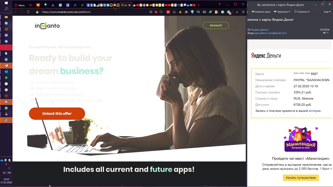The image size is (333, 187).
Task: Expand hidden system tray icons chevron
Action: point(9,168)
